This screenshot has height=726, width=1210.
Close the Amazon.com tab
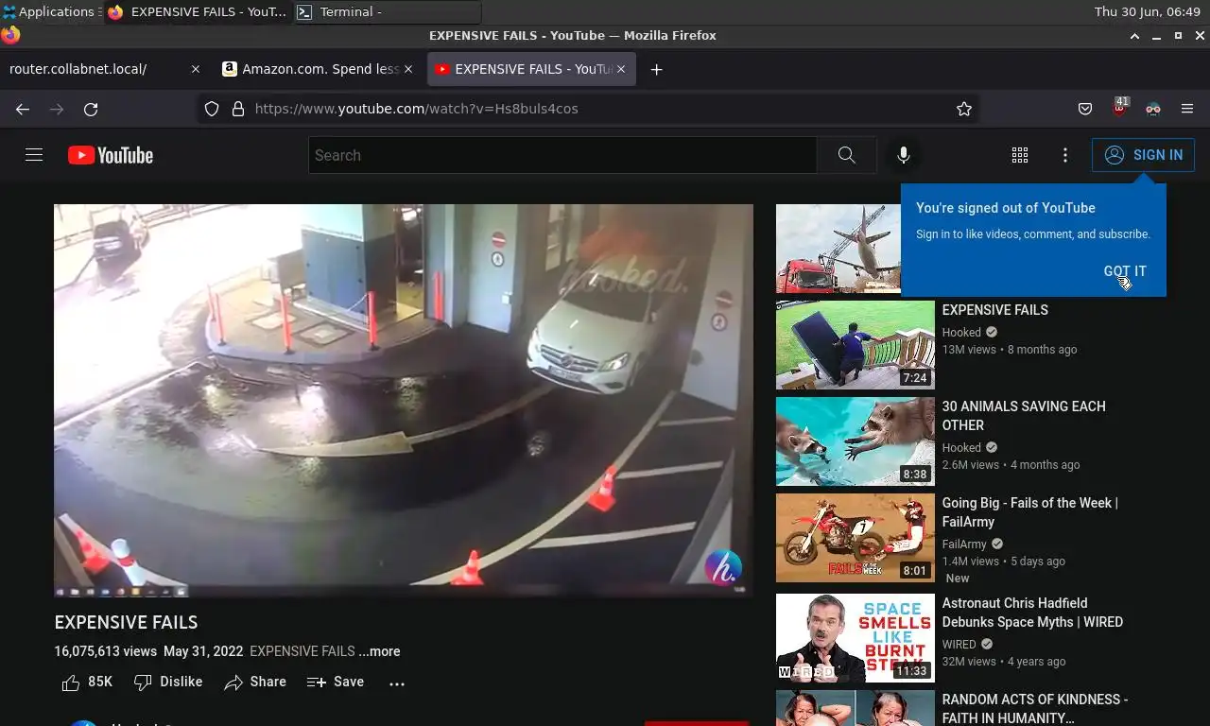tap(408, 69)
